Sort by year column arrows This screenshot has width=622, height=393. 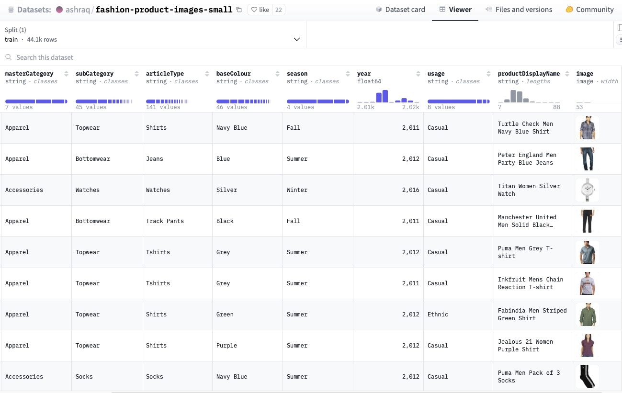418,74
